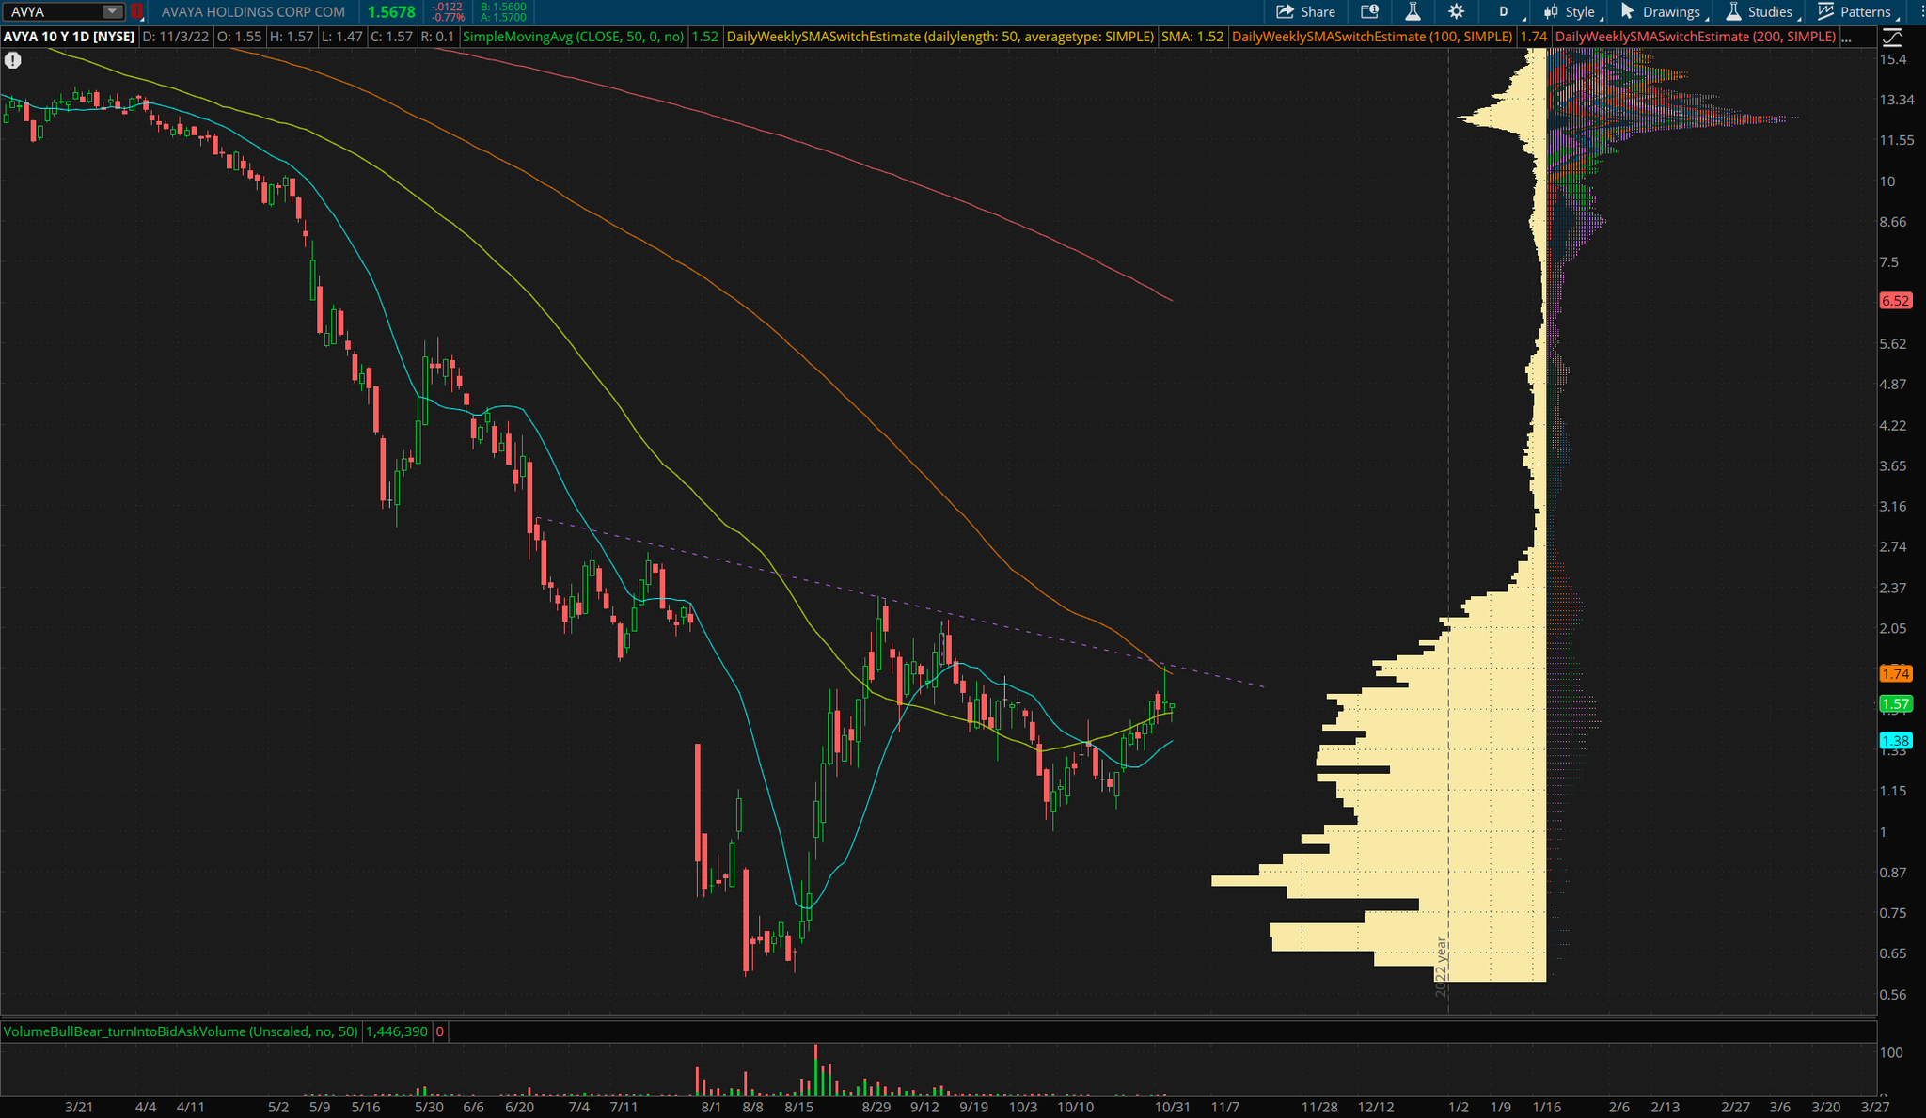Image resolution: width=1926 pixels, height=1118 pixels.
Task: Open the AVYA symbol dropdown arrow
Action: pos(112,12)
